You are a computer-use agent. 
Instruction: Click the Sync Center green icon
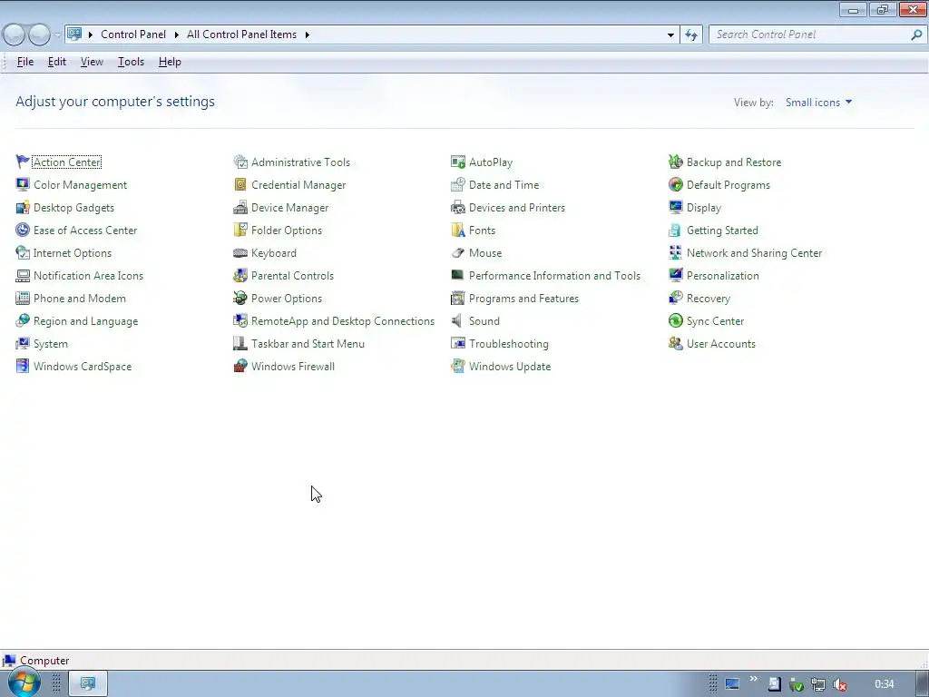pyautogui.click(x=675, y=320)
